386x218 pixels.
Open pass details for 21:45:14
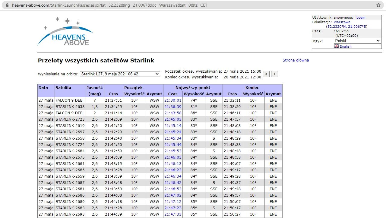(x=173, y=126)
